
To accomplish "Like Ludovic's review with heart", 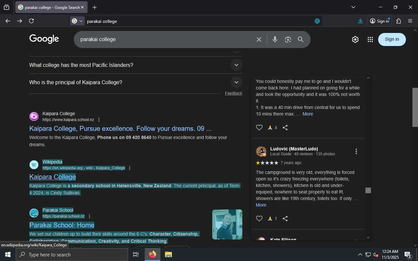I will pos(259,219).
